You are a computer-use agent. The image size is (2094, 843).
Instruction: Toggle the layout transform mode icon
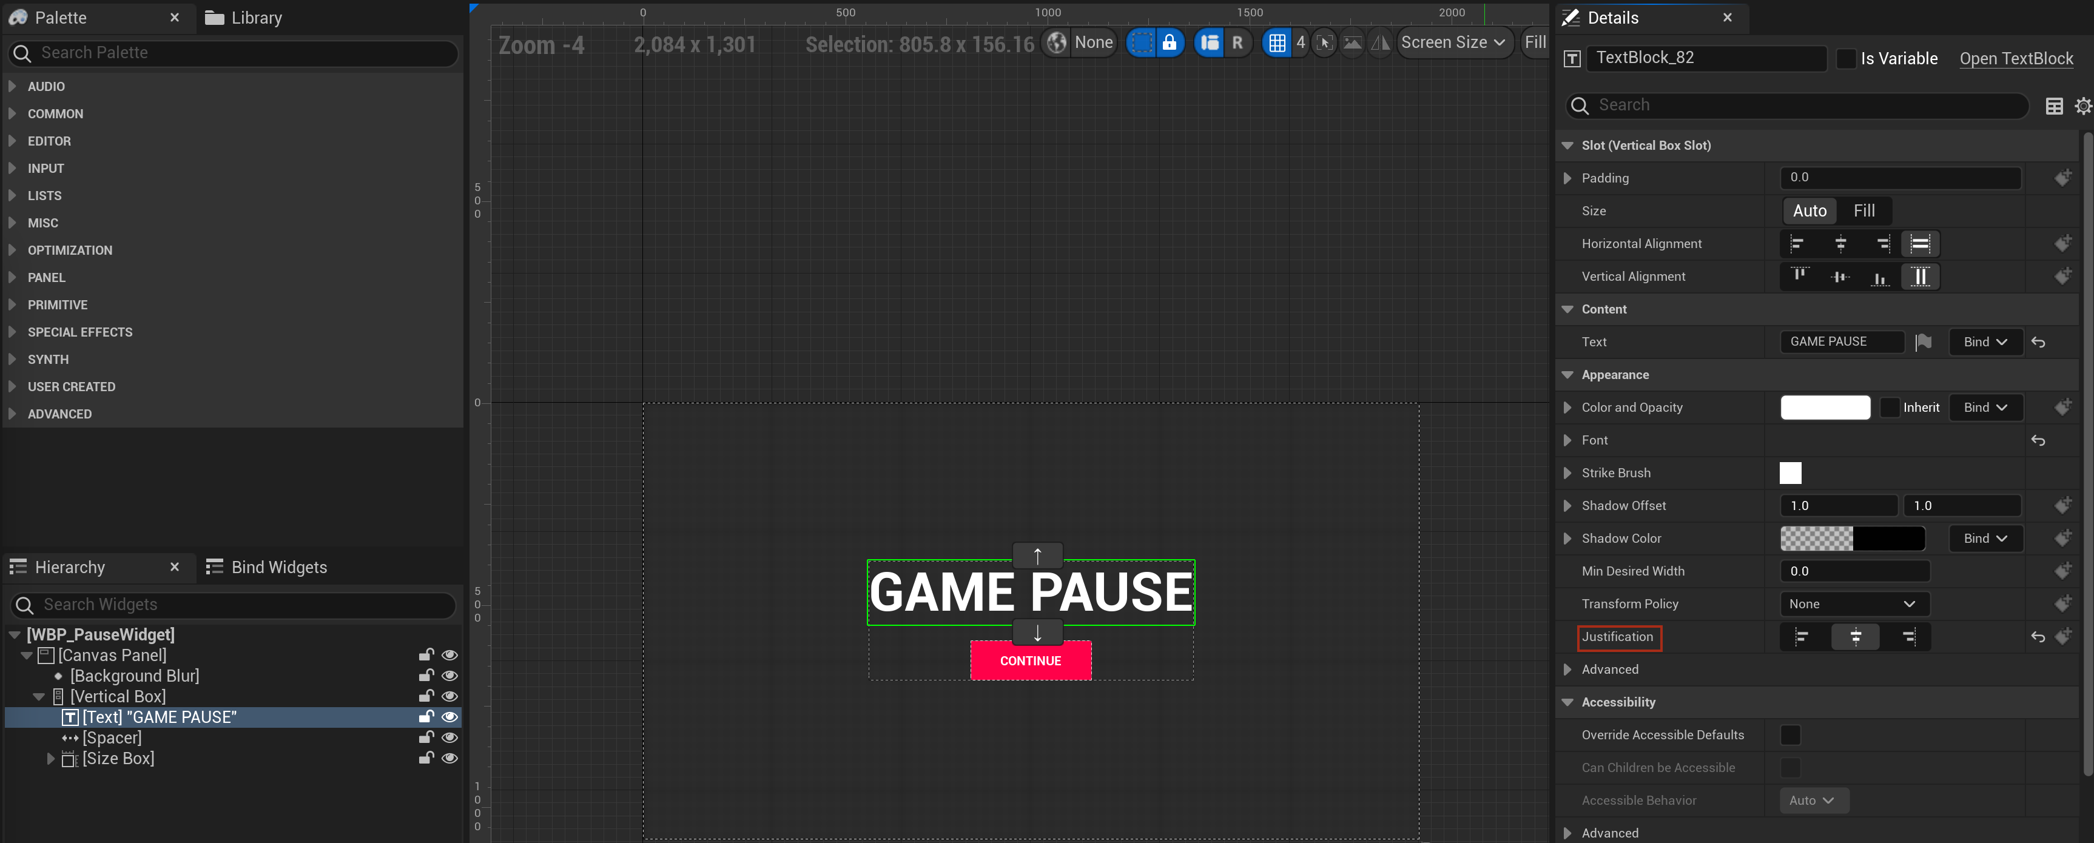pyautogui.click(x=1210, y=43)
